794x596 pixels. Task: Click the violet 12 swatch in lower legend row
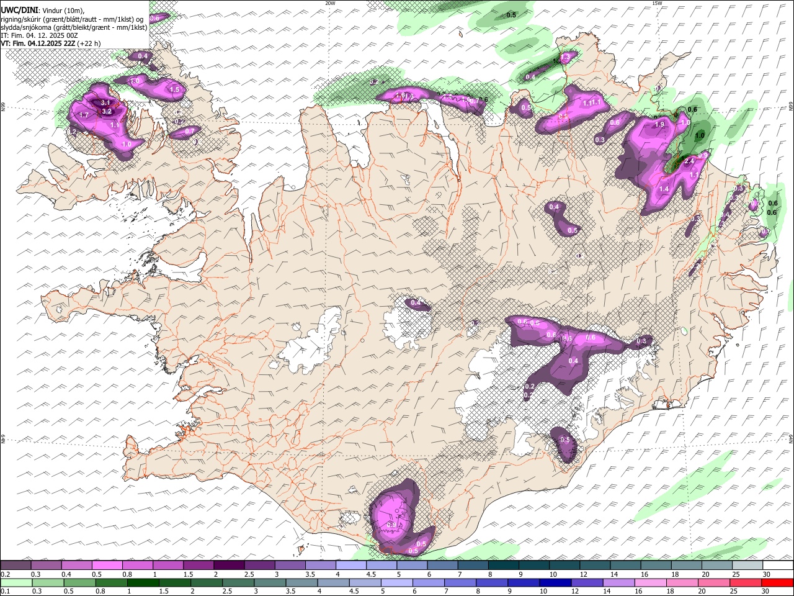[x=587, y=582]
